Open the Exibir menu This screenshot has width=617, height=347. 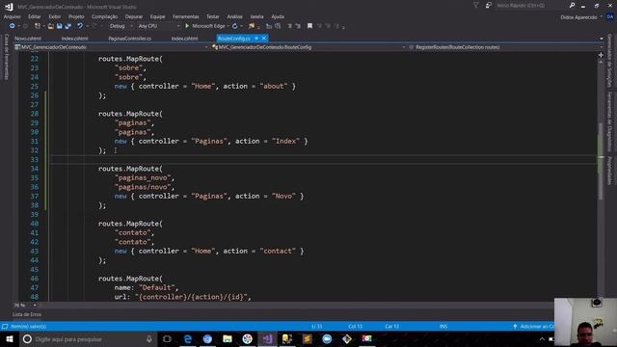(55, 16)
